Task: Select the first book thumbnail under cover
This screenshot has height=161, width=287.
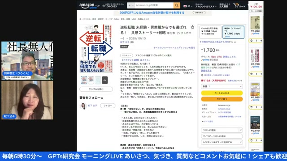Action: tap(84, 80)
